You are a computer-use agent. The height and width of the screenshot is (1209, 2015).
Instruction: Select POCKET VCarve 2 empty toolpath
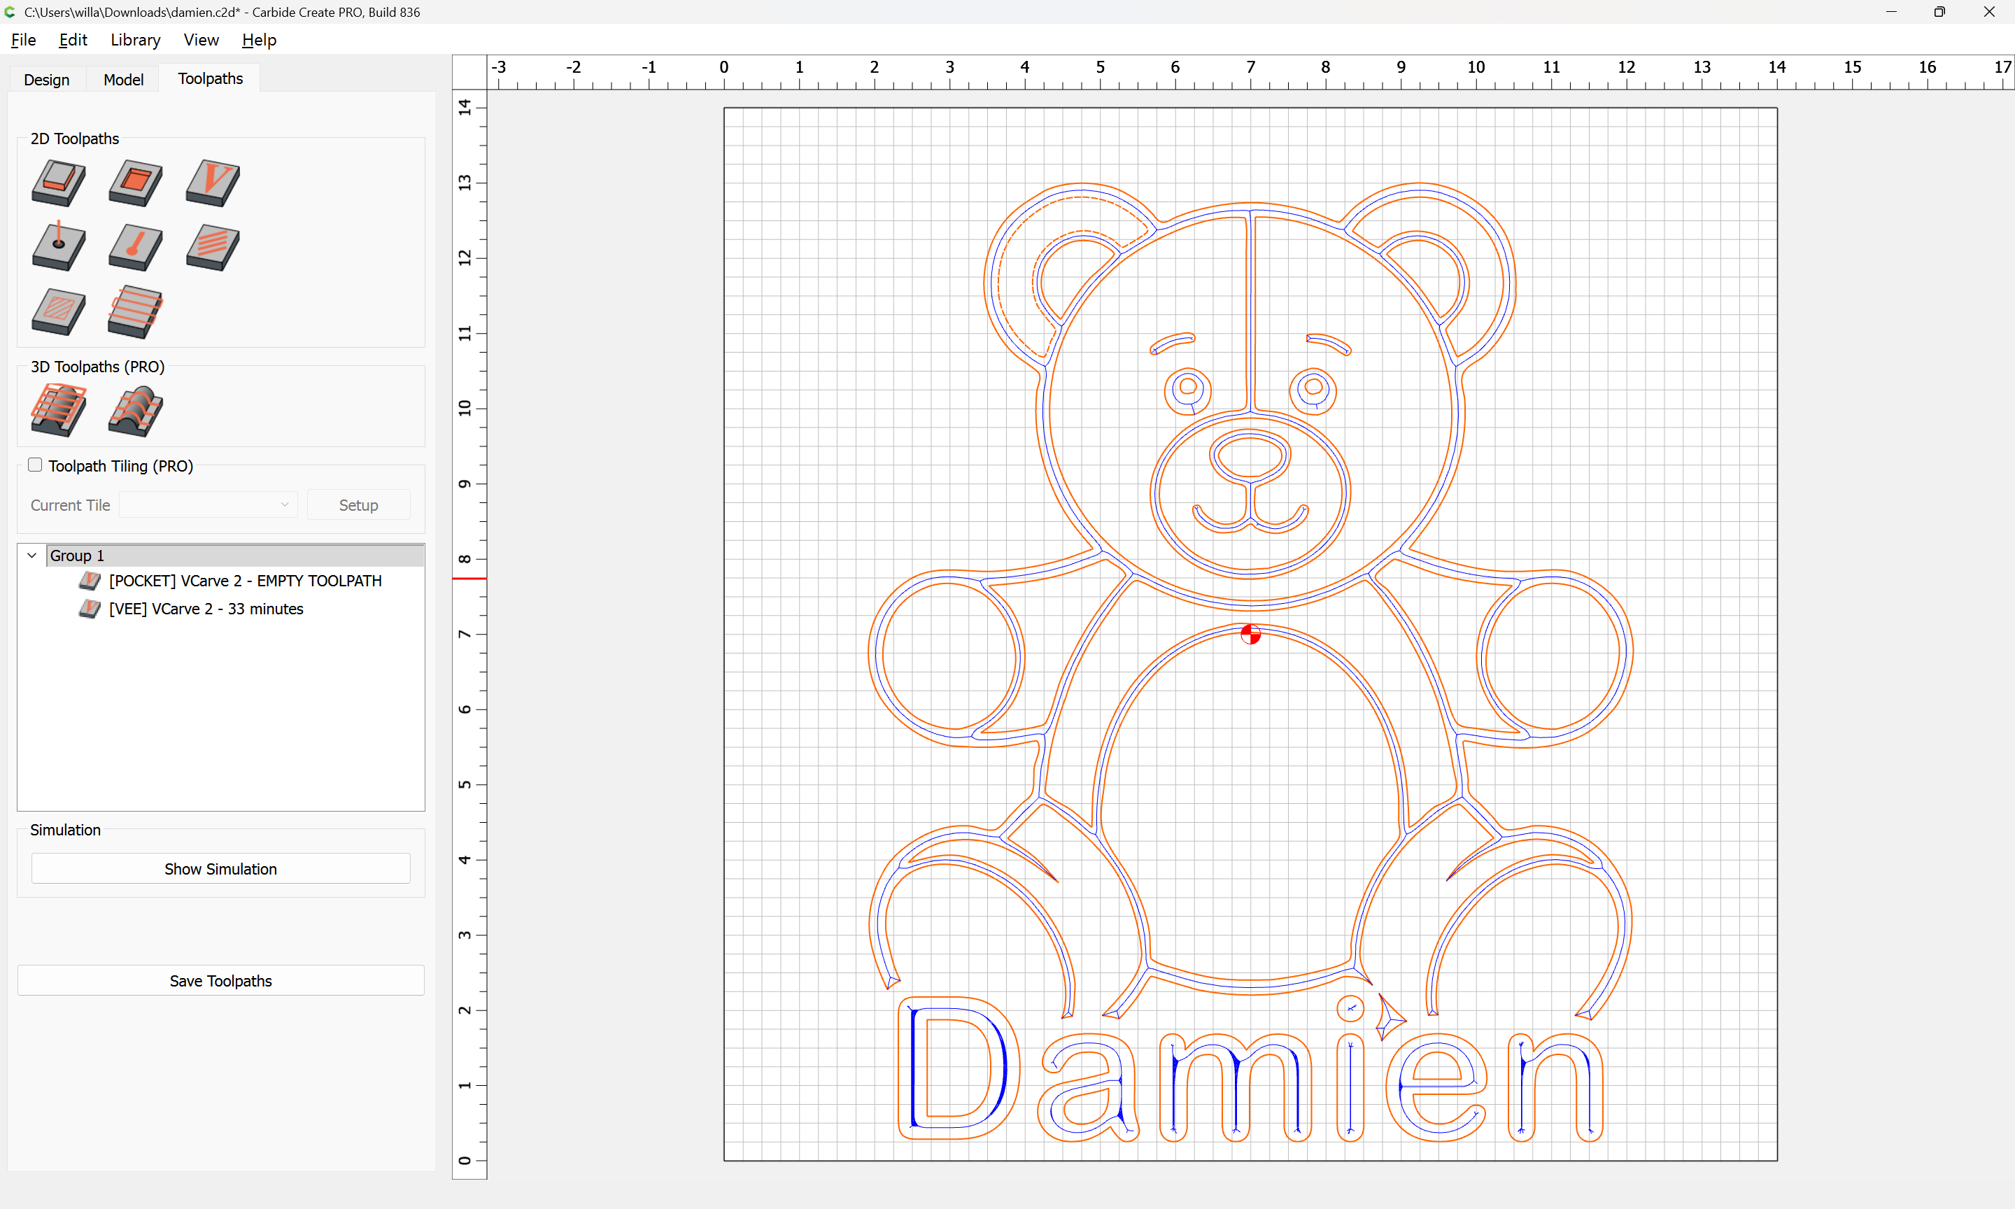(245, 581)
